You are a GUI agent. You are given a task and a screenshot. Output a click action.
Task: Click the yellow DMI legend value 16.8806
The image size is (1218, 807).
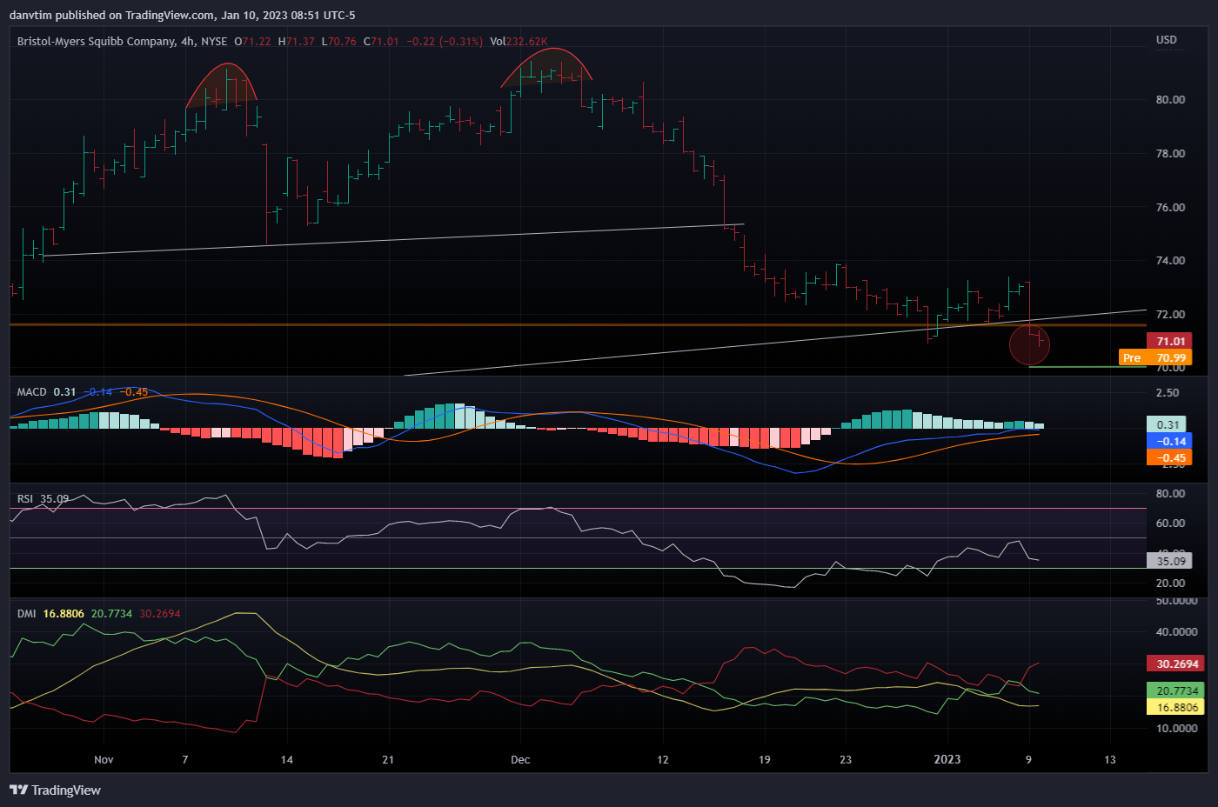[64, 613]
